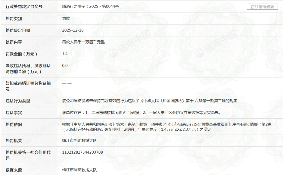Click the 处罚机关 label

[14, 141]
